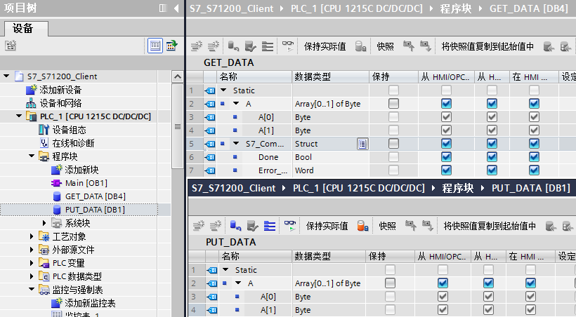Click GET_DATA add row toolbar icon
Image resolution: width=576 pixels, height=317 pixels.
point(214,46)
